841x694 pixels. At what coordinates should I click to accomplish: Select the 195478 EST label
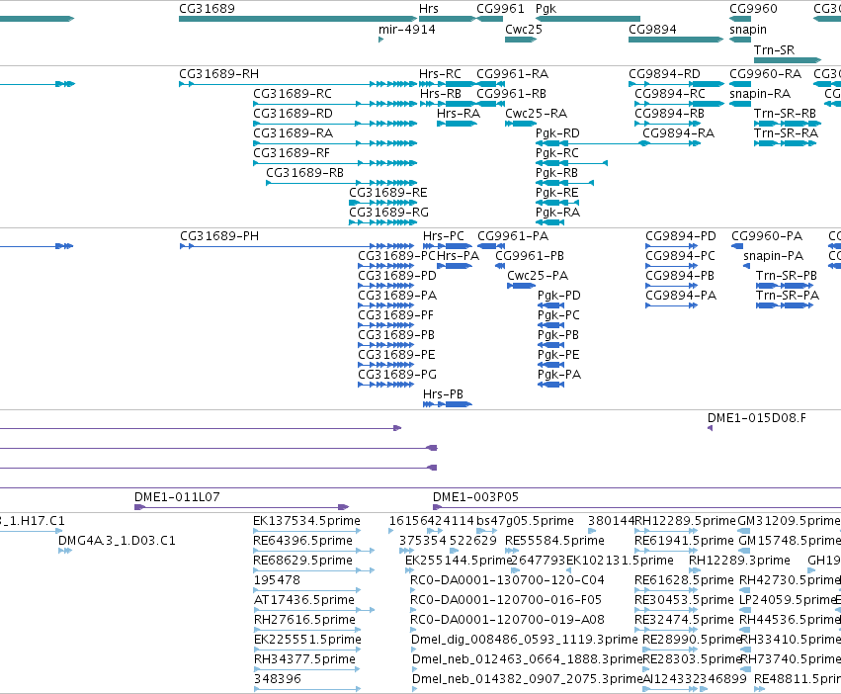(x=277, y=580)
